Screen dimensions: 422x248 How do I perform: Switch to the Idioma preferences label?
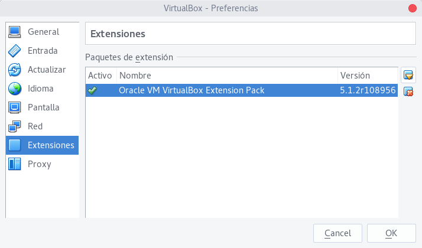point(41,89)
